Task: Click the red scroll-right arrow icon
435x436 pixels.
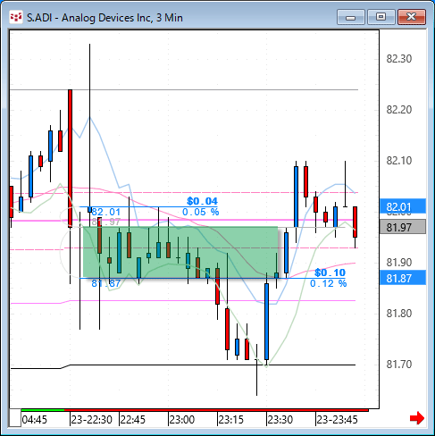Action: pos(417,418)
